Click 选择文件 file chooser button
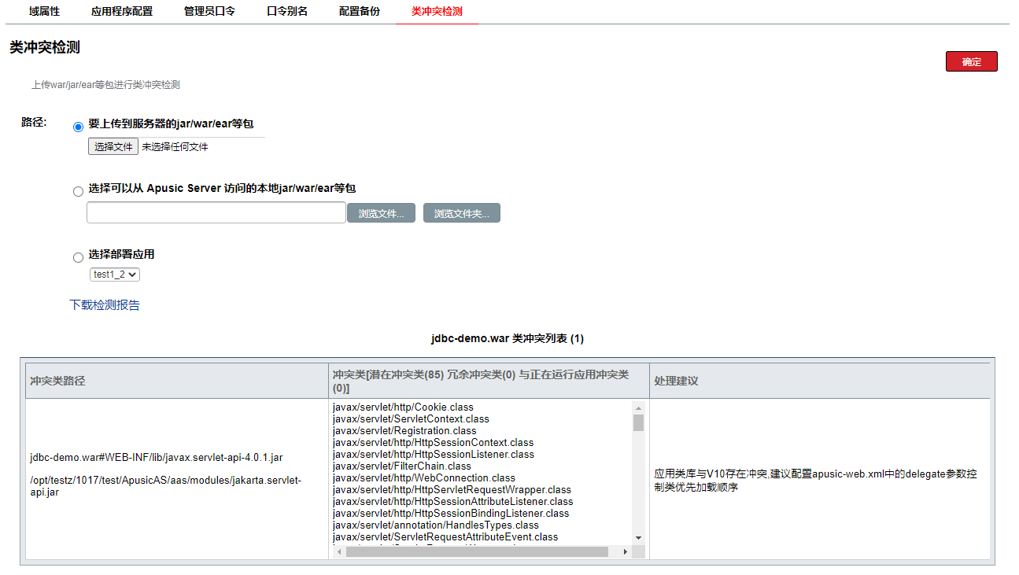The height and width of the screenshot is (575, 1019). pyautogui.click(x=113, y=146)
